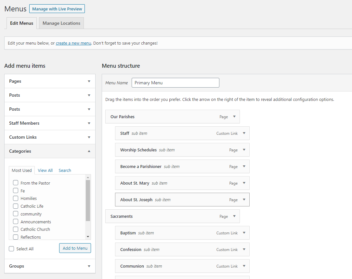Open Confession item options arrow

pos(244,249)
